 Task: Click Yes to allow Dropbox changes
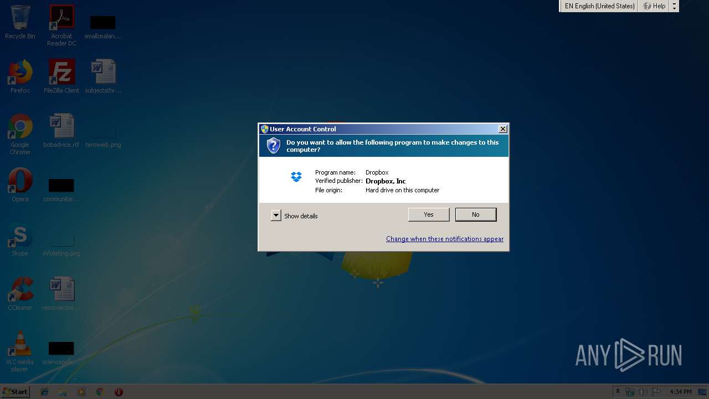click(428, 214)
